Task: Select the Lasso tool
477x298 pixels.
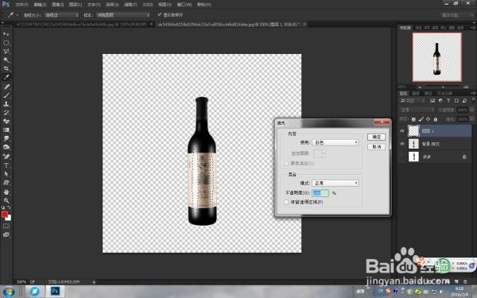Action: pos(6,52)
